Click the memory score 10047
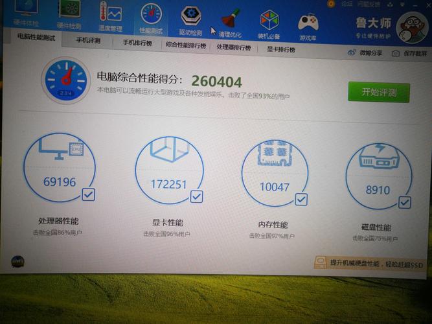Screen dimensions: 432x324 tap(275, 187)
